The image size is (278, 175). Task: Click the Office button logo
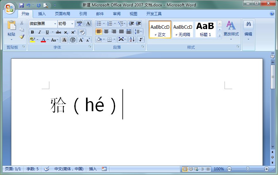click(x=9, y=8)
